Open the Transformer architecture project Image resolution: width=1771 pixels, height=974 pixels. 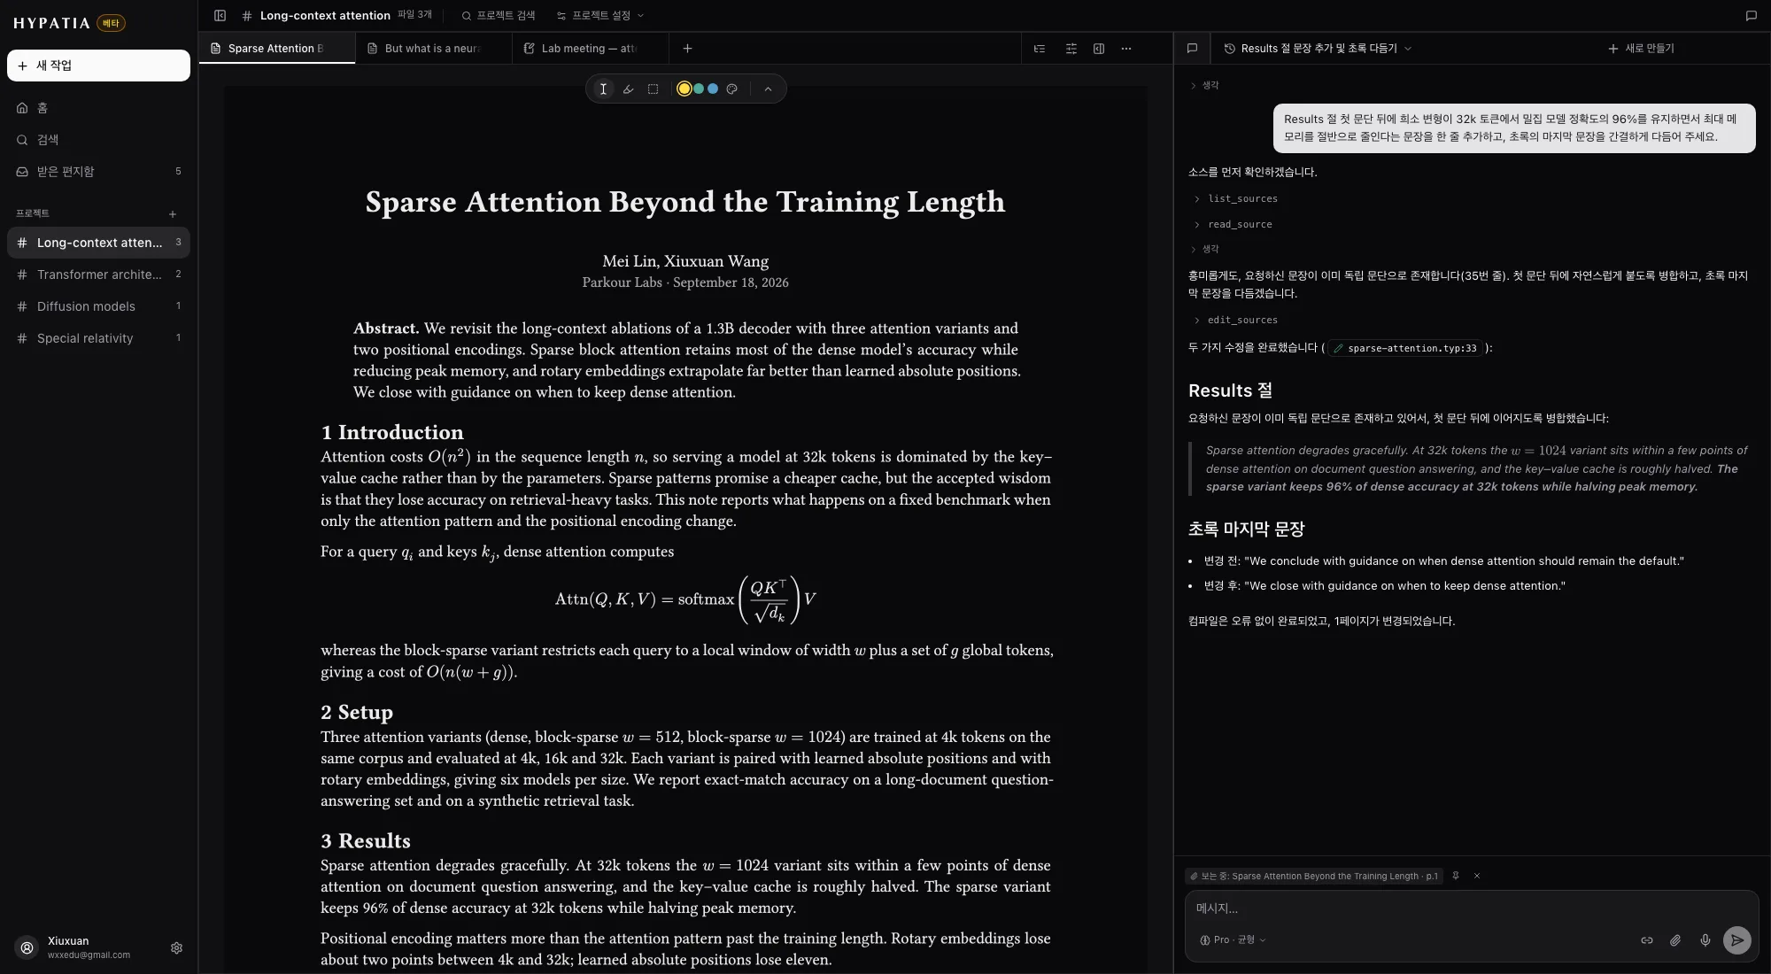pyautogui.click(x=98, y=274)
